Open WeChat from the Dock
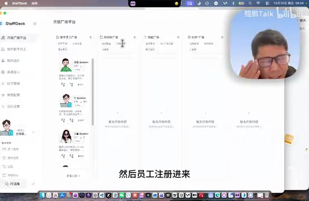The width and height of the screenshot is (309, 201). pyautogui.click(x=122, y=195)
